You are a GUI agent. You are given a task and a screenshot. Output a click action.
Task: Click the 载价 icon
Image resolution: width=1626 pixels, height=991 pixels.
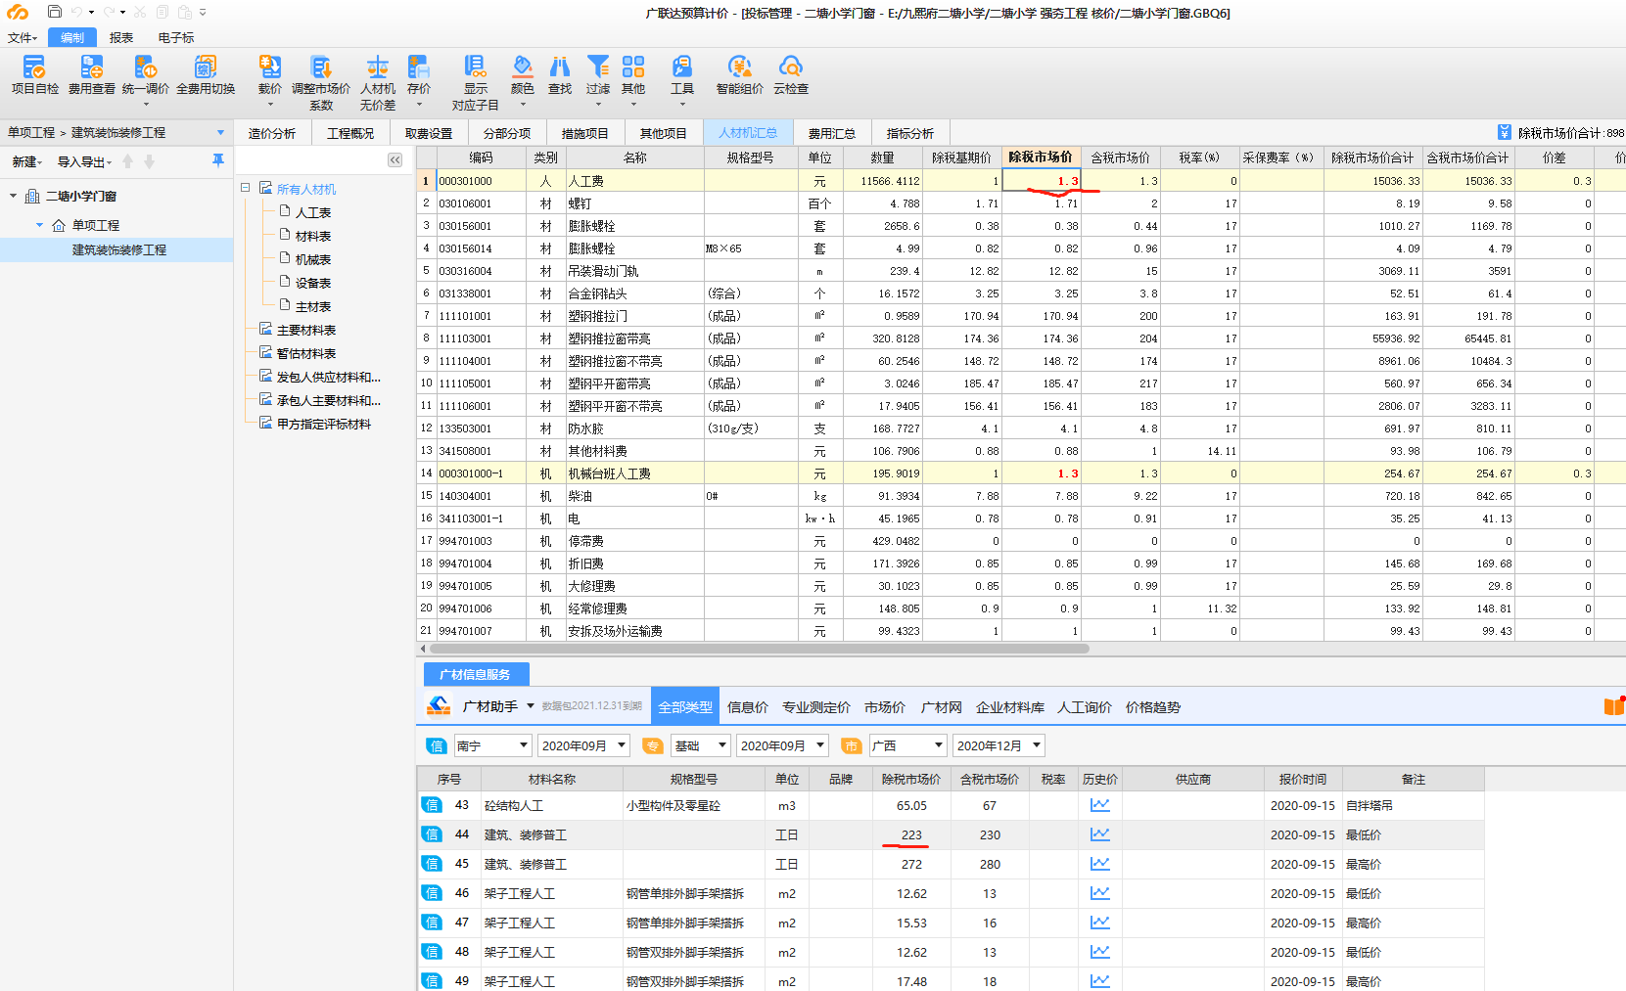[x=269, y=67]
